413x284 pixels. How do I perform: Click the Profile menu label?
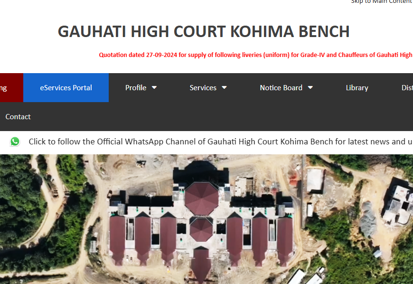[x=136, y=87]
